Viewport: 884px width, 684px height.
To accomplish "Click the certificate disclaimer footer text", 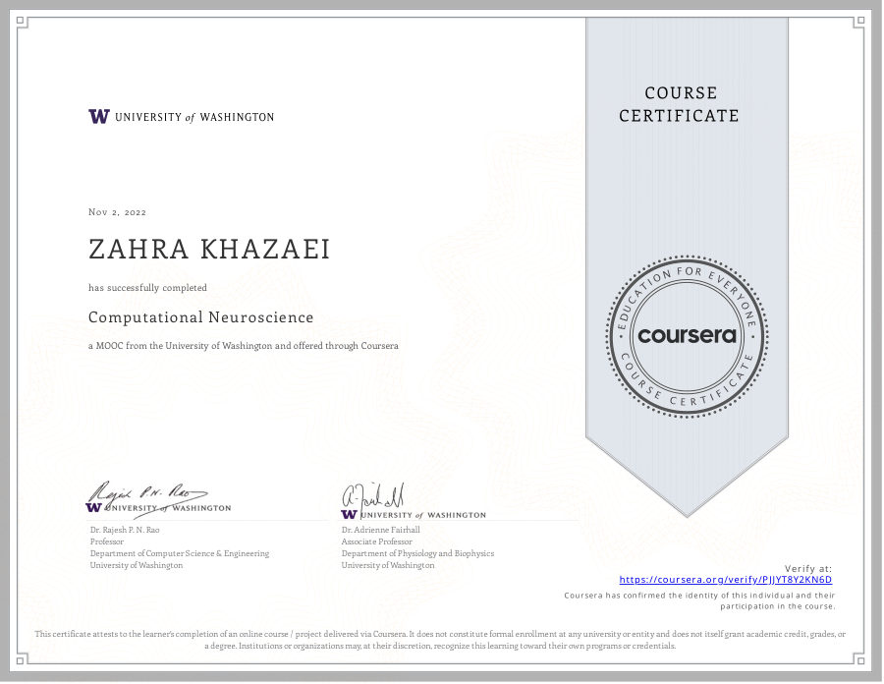I will pos(440,640).
